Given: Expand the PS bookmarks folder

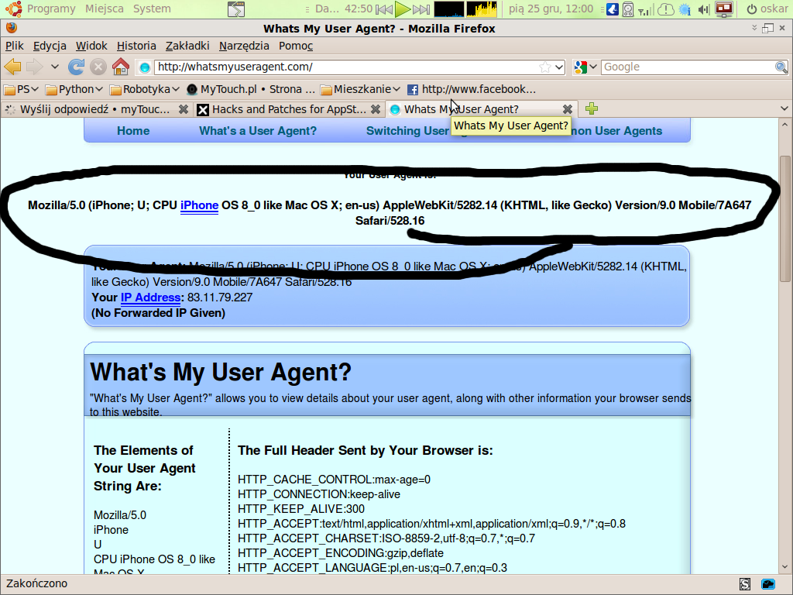Looking at the screenshot, I should 21,90.
